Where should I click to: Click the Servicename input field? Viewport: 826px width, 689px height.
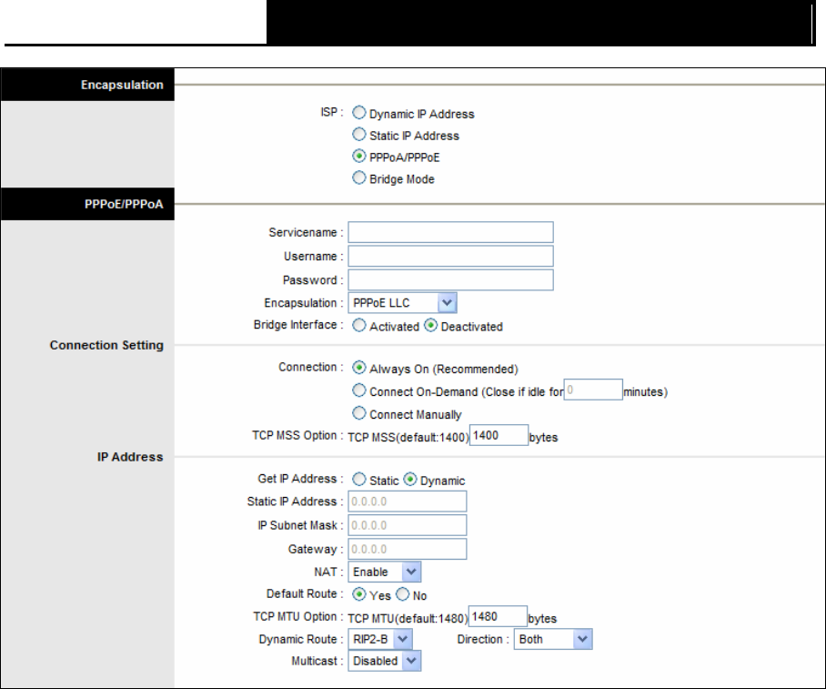pos(450,232)
